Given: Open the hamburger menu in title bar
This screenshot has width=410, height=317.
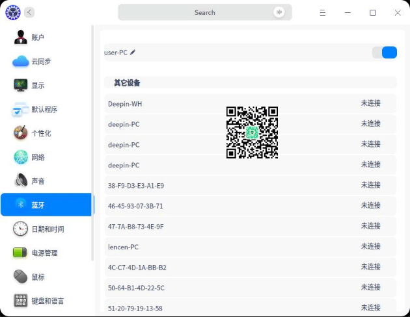Looking at the screenshot, I should coord(323,12).
